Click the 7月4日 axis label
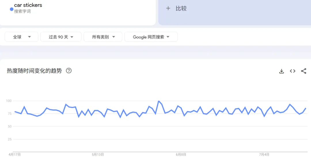The height and width of the screenshot is (158, 311). point(264,155)
